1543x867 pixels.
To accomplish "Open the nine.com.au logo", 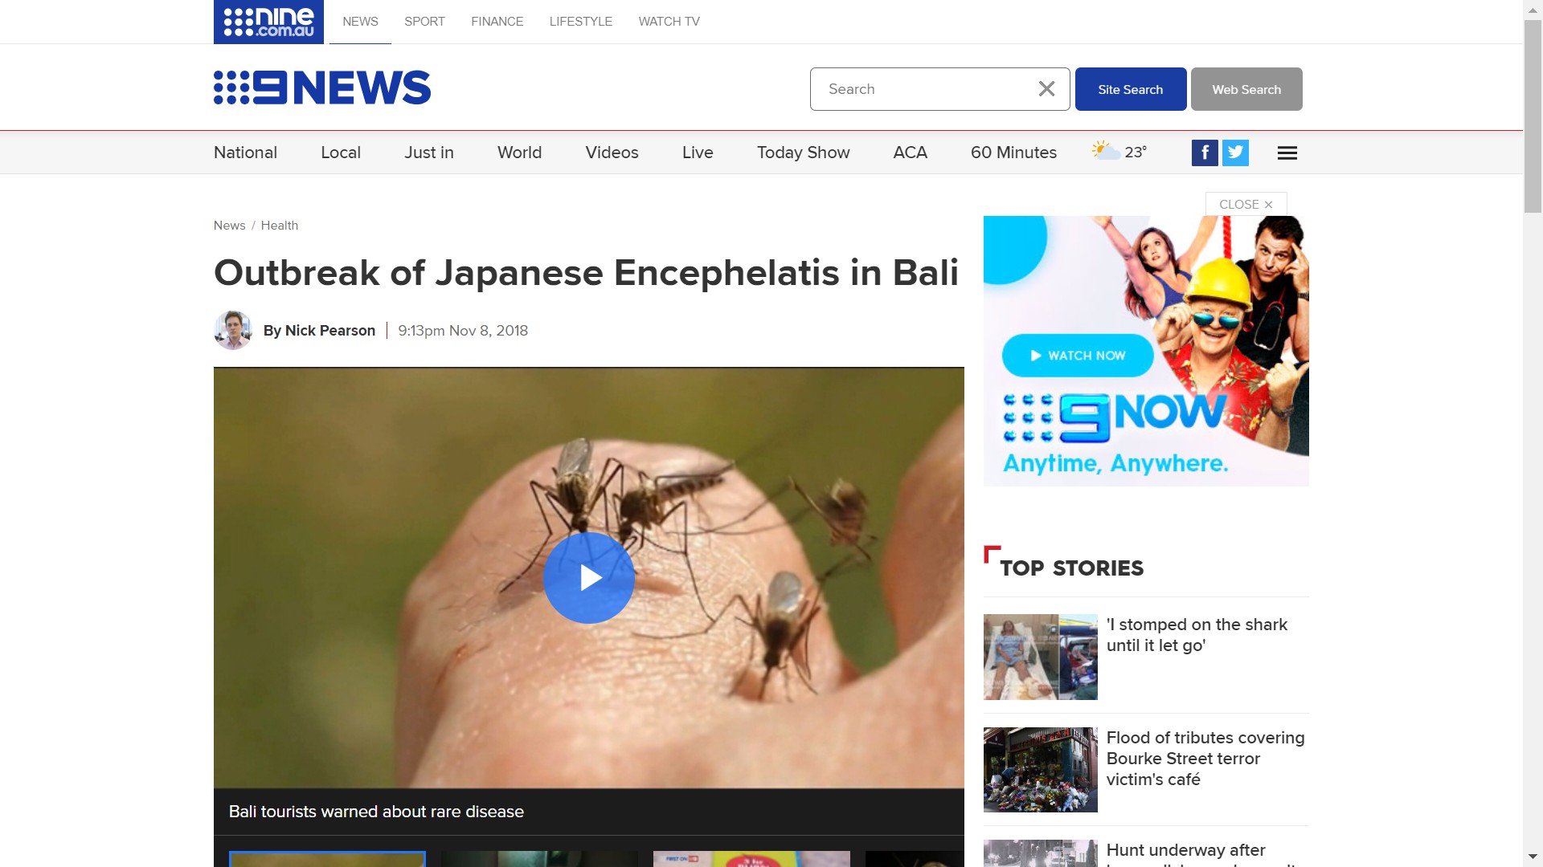I will coord(268,22).
